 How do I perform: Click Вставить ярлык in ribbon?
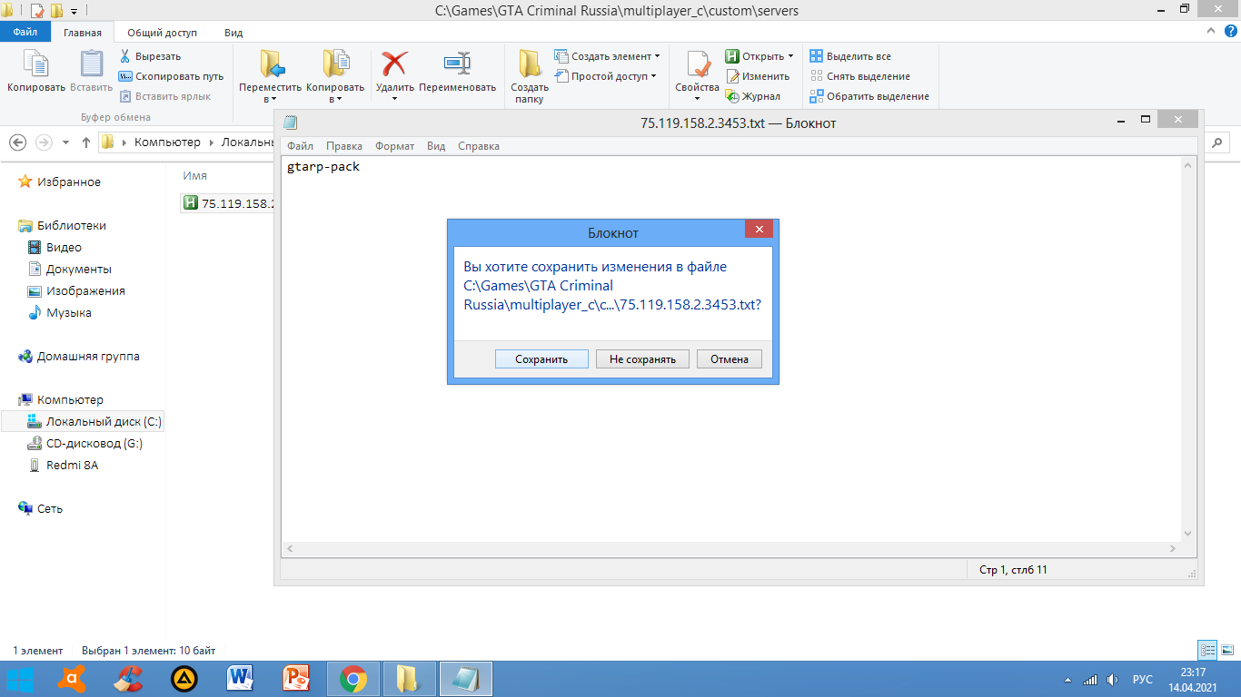coord(164,96)
